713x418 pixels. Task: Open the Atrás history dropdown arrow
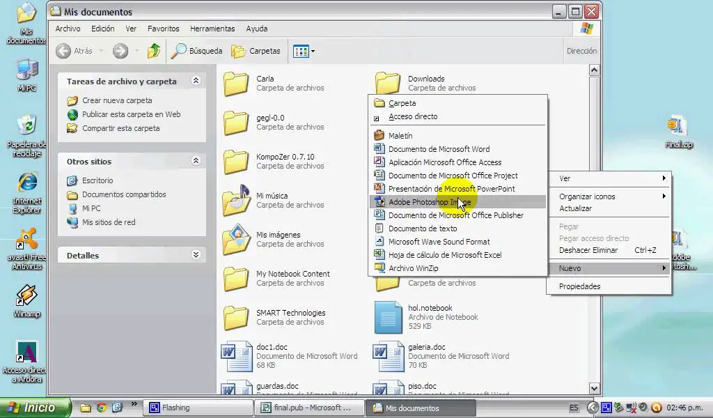101,51
